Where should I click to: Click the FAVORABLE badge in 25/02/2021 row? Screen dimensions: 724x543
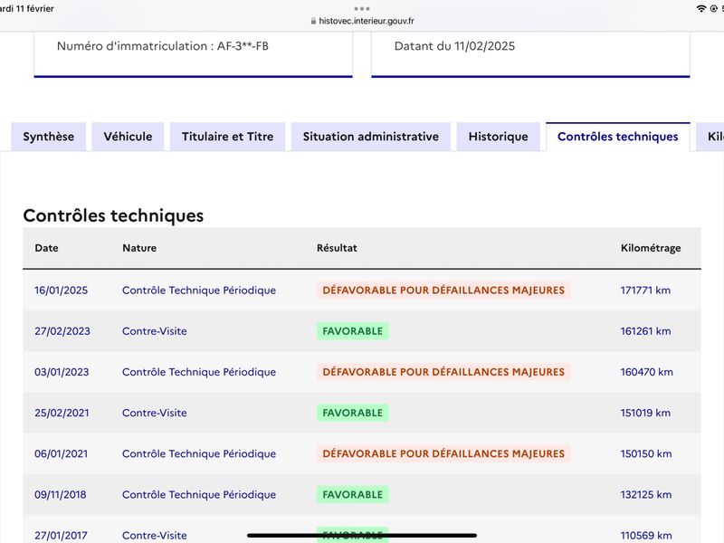(353, 413)
